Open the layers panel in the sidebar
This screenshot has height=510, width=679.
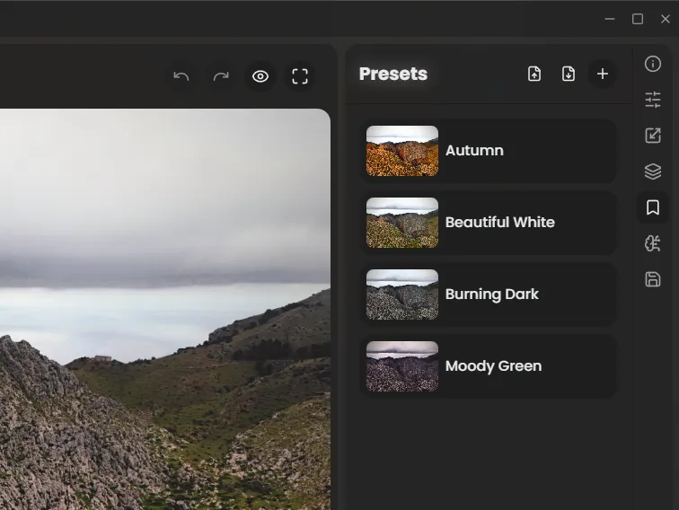653,171
